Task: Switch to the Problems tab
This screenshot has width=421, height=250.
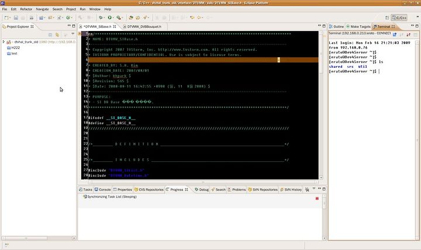Action: click(x=237, y=190)
